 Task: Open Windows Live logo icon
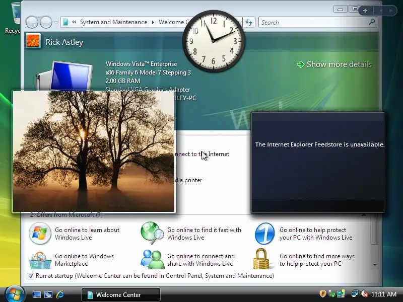[40, 233]
